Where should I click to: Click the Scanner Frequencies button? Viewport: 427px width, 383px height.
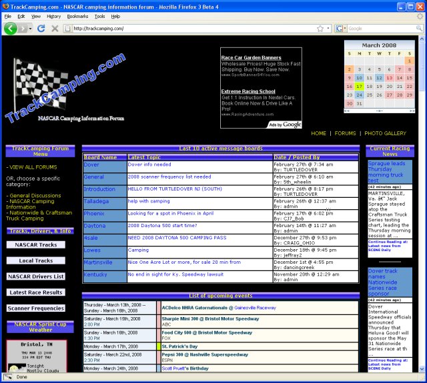click(36, 308)
